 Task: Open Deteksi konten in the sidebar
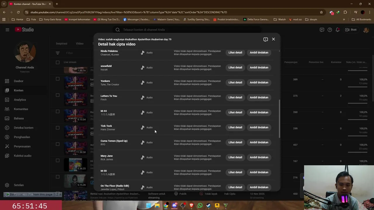23,128
